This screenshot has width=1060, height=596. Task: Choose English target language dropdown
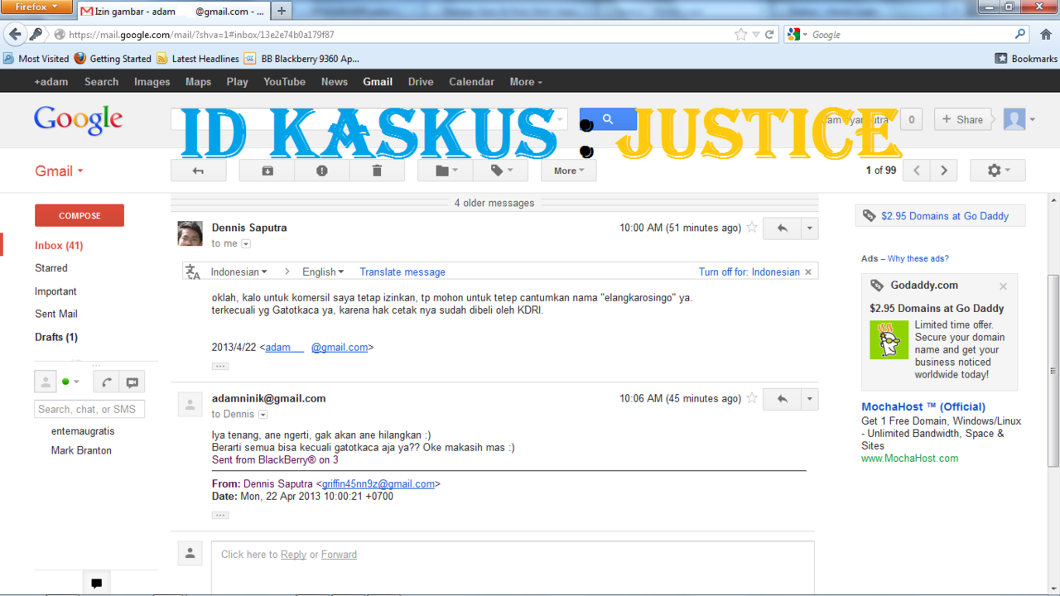click(323, 272)
